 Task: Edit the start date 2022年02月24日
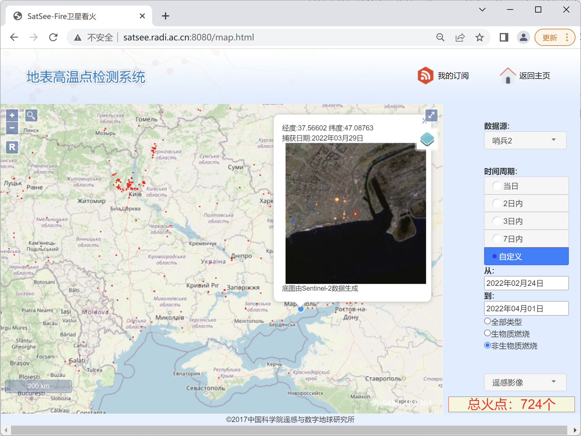pos(526,283)
